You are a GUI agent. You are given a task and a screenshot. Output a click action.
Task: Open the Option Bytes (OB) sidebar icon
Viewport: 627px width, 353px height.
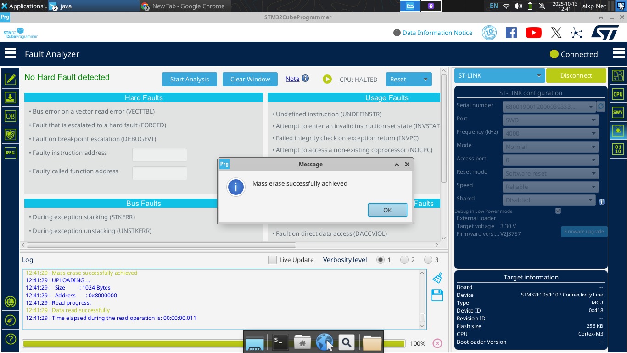(10, 116)
